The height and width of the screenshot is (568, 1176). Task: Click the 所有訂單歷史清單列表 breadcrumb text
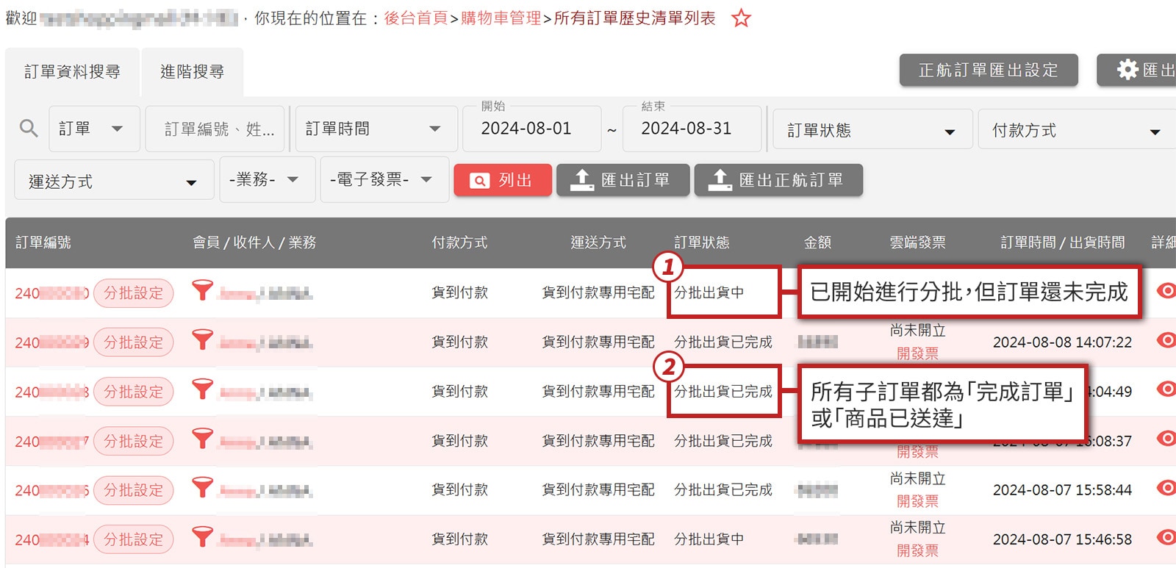(635, 18)
